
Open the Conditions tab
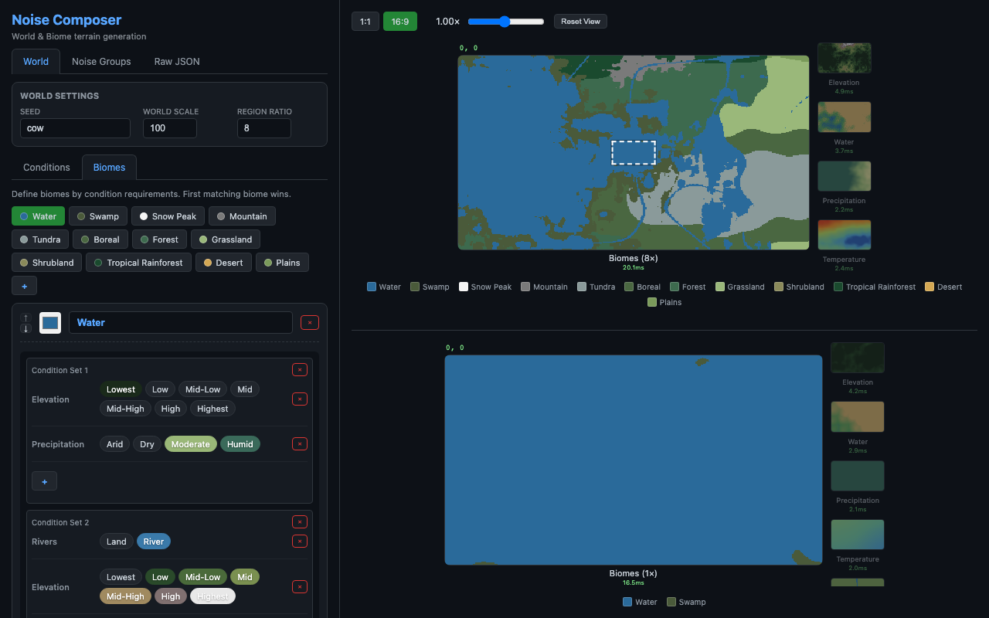click(46, 168)
